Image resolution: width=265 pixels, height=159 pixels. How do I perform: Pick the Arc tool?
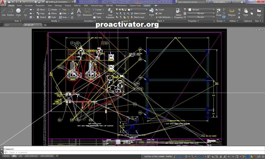coord(25,12)
